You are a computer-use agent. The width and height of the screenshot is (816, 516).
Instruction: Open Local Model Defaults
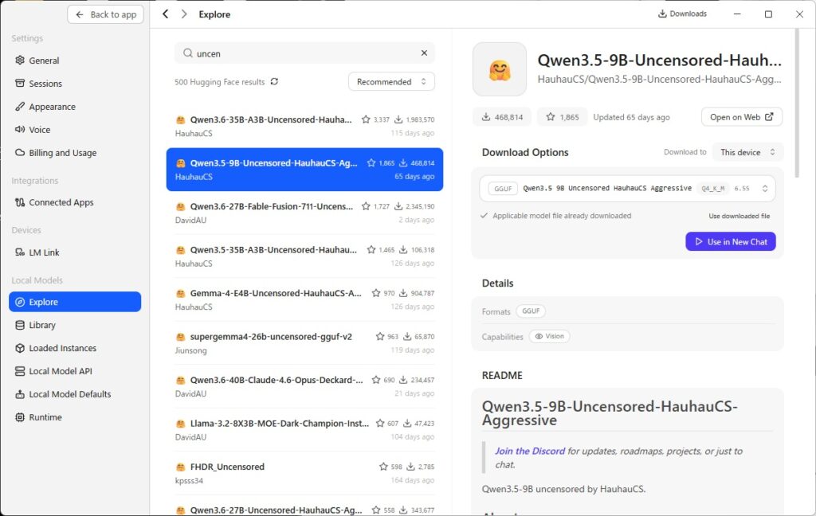[75, 393]
